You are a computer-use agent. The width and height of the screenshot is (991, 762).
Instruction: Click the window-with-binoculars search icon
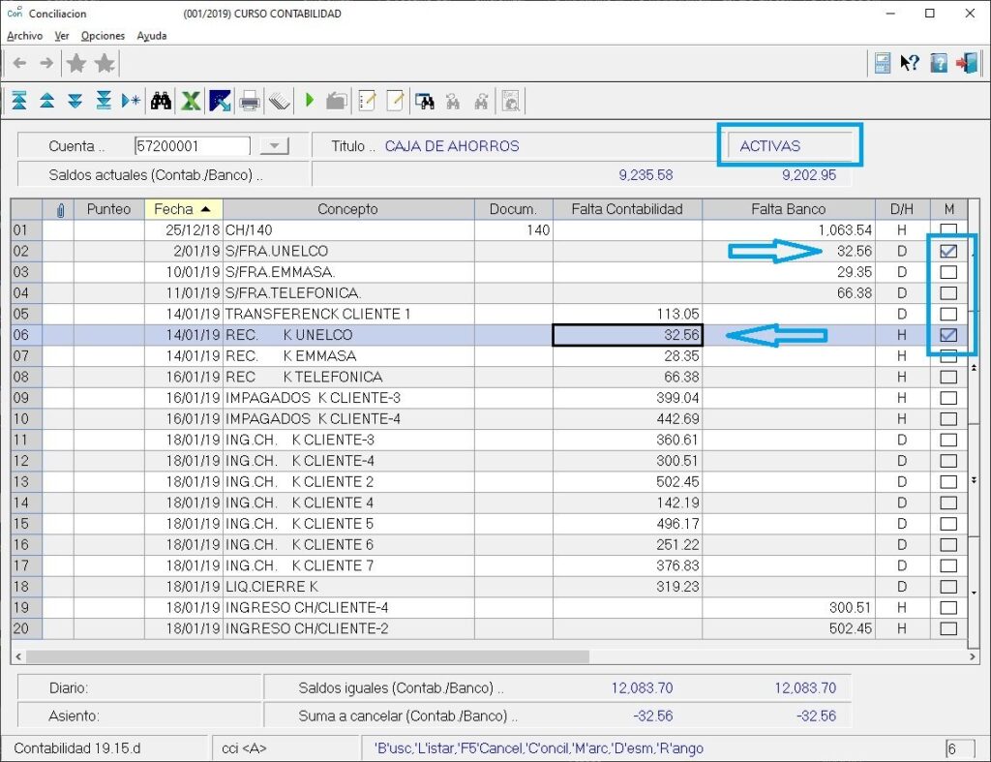click(x=425, y=101)
